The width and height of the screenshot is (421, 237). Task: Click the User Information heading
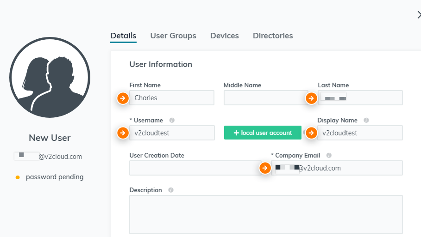click(161, 64)
